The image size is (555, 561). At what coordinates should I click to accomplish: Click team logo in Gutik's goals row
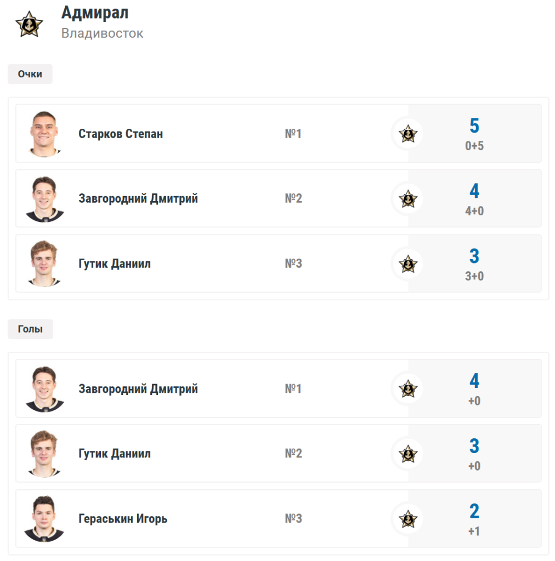coord(407,454)
